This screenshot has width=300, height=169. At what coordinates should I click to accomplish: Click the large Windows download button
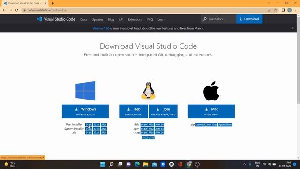pyautogui.click(x=85, y=111)
